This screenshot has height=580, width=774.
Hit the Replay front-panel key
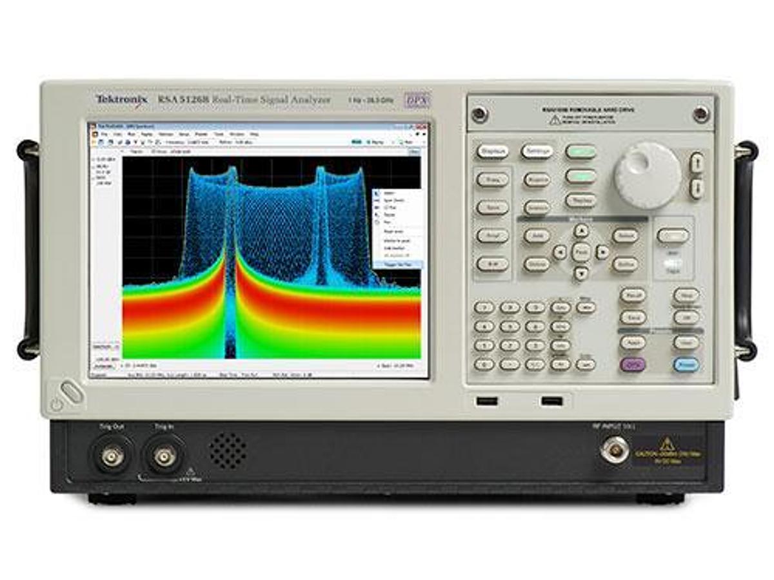pos(581,200)
